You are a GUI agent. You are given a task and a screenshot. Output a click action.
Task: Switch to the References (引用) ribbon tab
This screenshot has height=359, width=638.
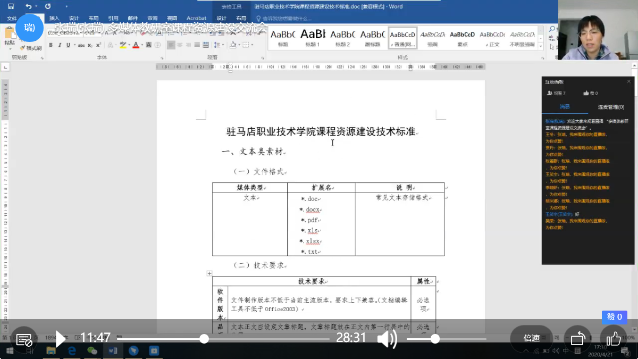tap(113, 19)
